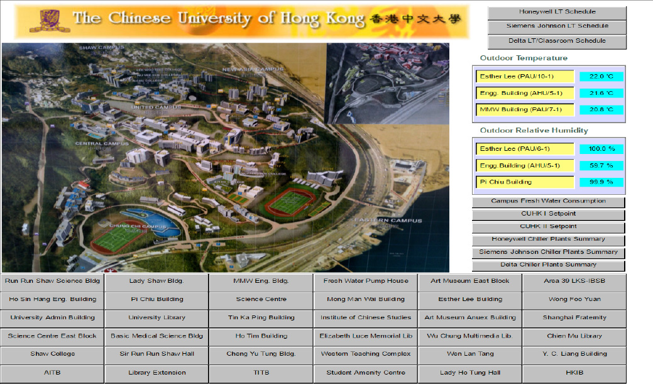Select Wen Lan Tang button
Screen dimensions: 653x384
(470, 355)
